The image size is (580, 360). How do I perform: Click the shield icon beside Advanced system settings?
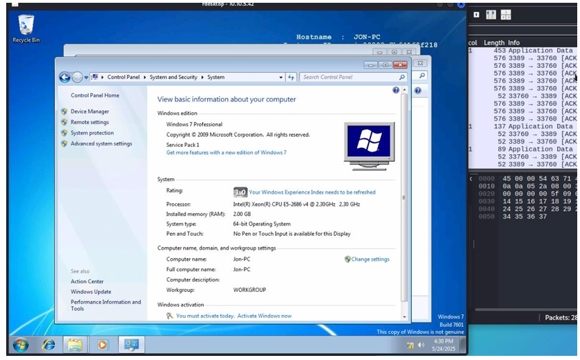64,144
